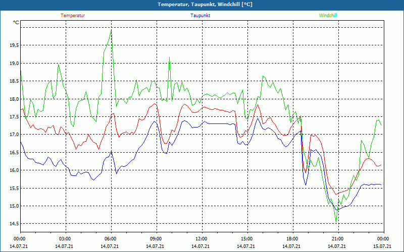Viewport: 404px width, 252px height.
Task: Click the 16,5 y-axis value
Action: pos(14,153)
